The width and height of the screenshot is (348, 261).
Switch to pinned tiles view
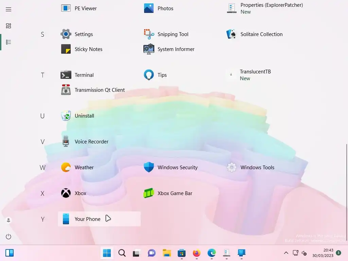(x=8, y=26)
